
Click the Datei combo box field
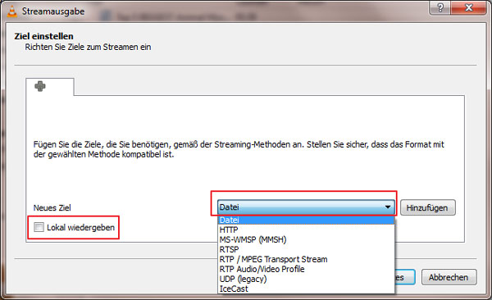point(306,207)
